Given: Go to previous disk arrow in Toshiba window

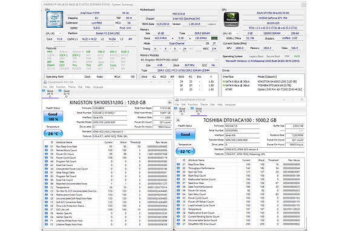Looking at the screenshot, I should pyautogui.click(x=178, y=120).
